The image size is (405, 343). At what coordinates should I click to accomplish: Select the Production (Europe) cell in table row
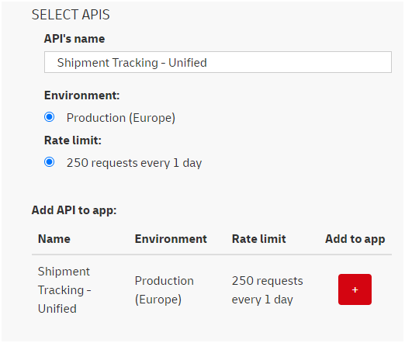pyautogui.click(x=164, y=290)
